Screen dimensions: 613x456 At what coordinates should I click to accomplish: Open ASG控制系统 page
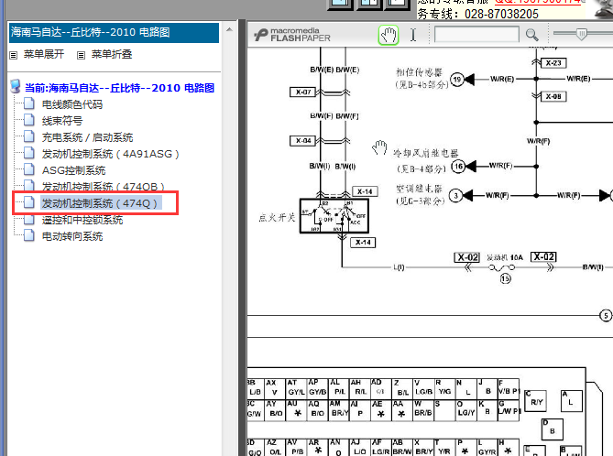73,170
